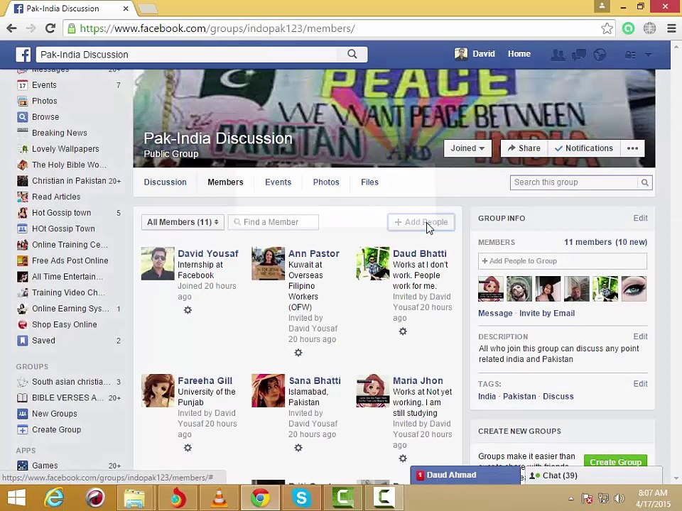Switch to group Events tab
682x511 pixels.
(278, 182)
